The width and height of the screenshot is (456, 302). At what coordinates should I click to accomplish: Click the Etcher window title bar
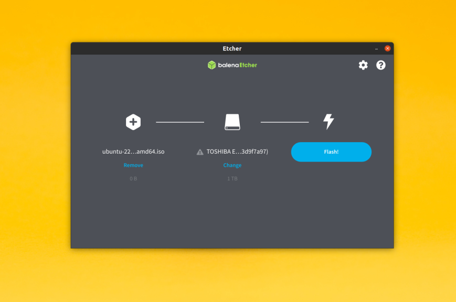[x=232, y=48]
